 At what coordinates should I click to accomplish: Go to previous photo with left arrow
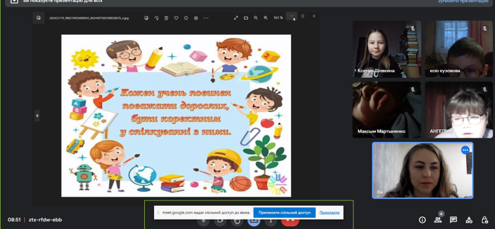37,116
